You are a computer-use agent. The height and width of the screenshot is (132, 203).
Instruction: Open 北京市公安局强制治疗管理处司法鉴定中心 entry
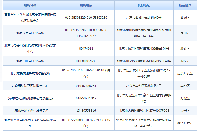click(x=30, y=48)
